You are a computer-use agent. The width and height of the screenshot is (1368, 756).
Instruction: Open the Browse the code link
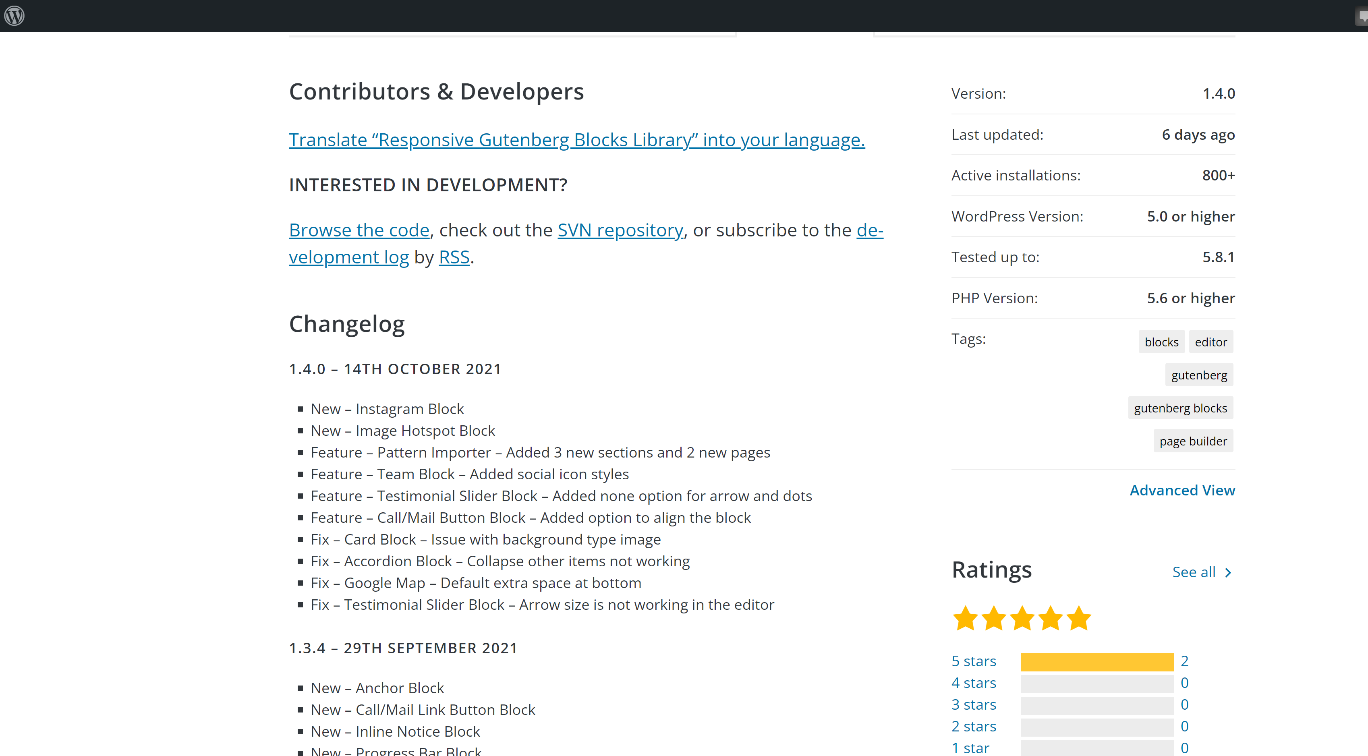point(359,230)
